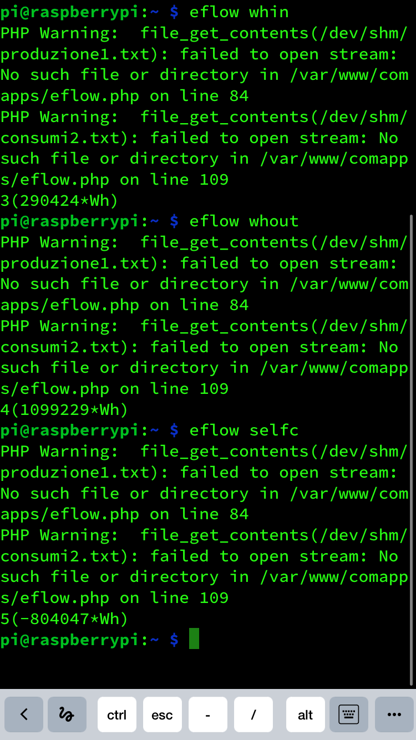
Task: Click the output value 3(290424*Wh)
Action: pos(59,200)
